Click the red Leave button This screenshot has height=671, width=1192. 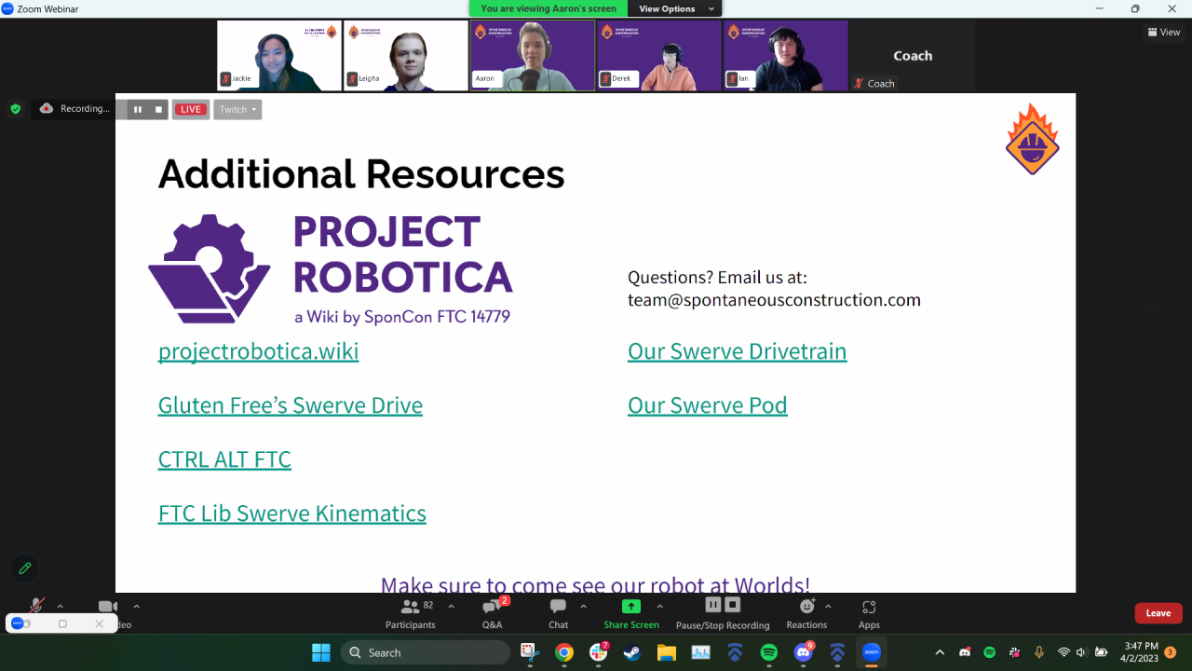coord(1158,613)
